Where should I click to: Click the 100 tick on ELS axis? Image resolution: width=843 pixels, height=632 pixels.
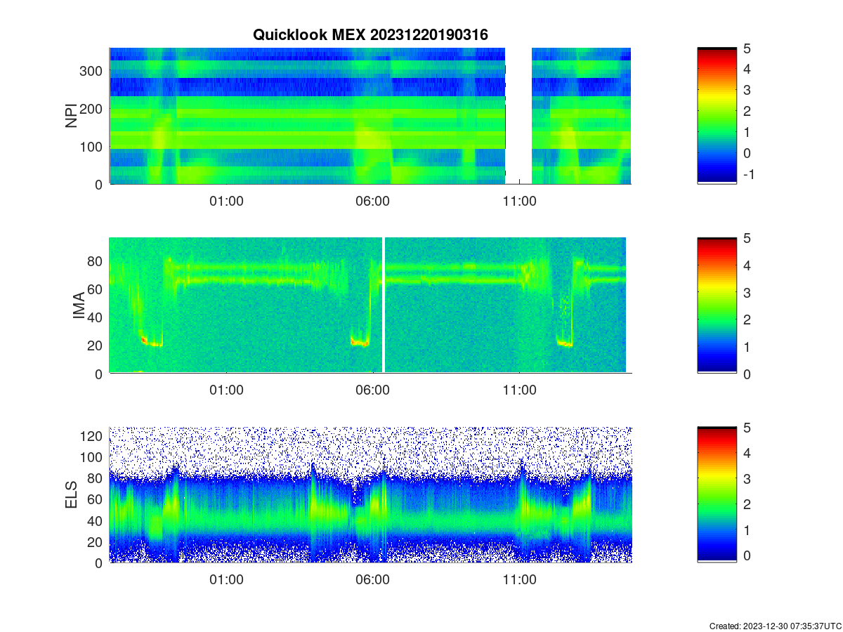(x=92, y=457)
